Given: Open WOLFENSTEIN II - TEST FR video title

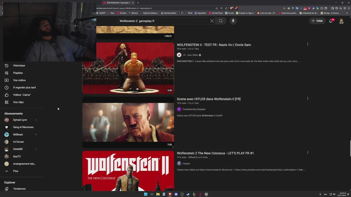Looking at the screenshot, I should (x=214, y=45).
